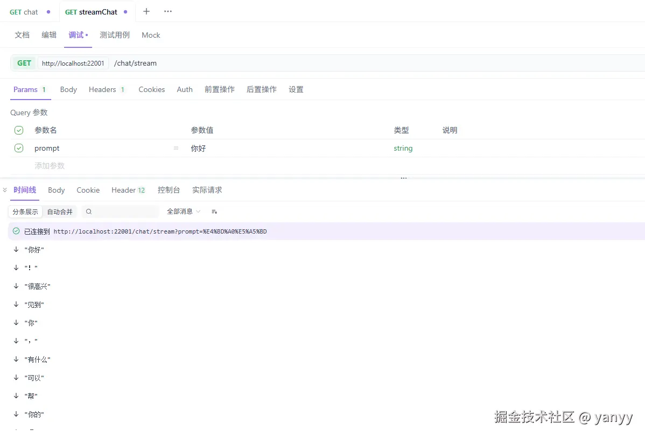This screenshot has height=437, width=645.
Task: Click the "很高兴" message text
Action: tap(38, 286)
